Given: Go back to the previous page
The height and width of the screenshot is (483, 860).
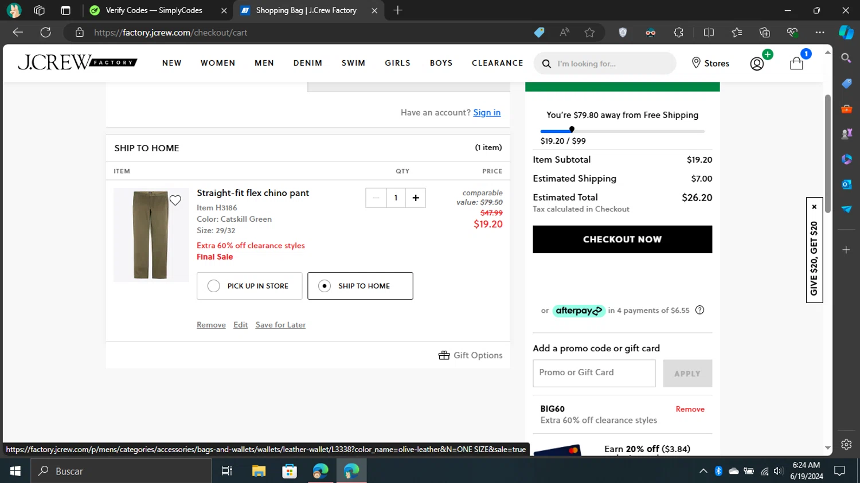Looking at the screenshot, I should coord(18,33).
